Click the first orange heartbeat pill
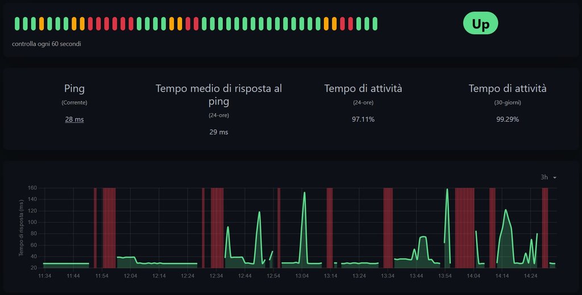The image size is (582, 295). [41, 24]
